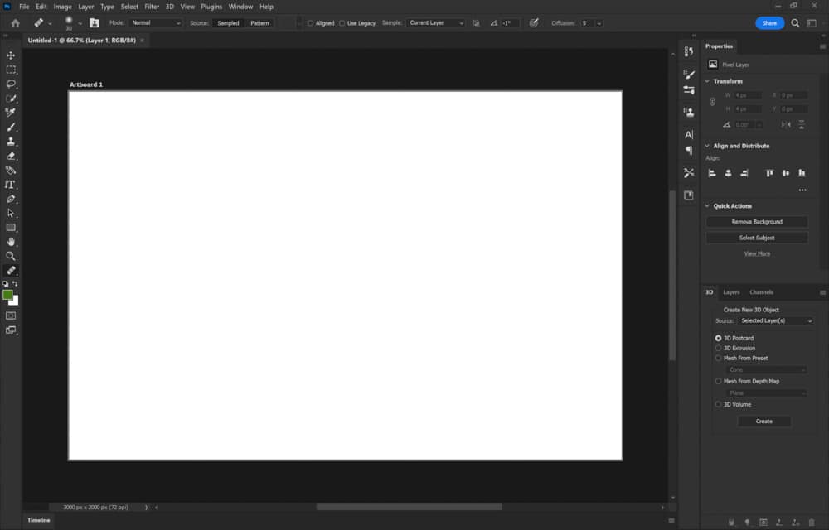
Task: Select the Eyedropper tool
Action: click(11, 113)
